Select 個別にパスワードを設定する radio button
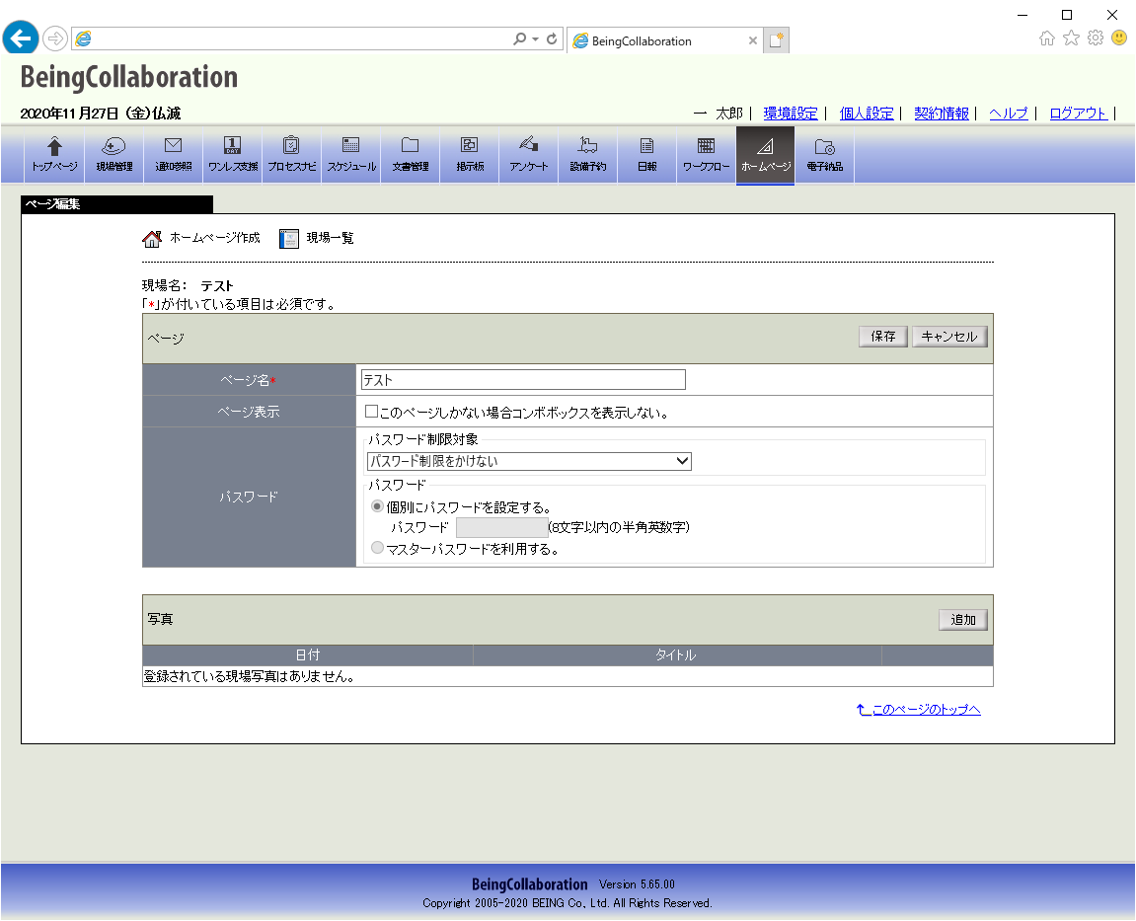 (377, 506)
